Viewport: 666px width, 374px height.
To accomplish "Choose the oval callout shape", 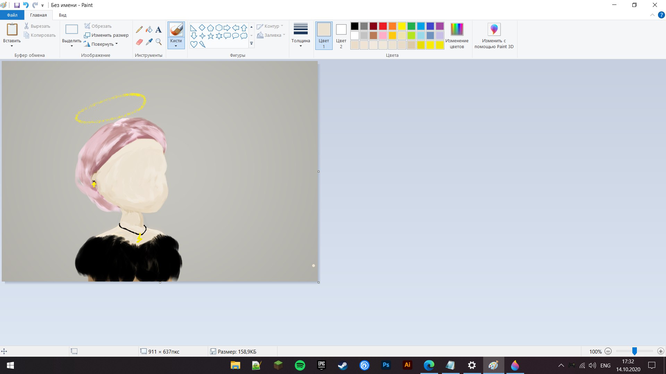I will pyautogui.click(x=236, y=36).
